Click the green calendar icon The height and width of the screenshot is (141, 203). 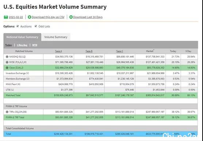6,17
